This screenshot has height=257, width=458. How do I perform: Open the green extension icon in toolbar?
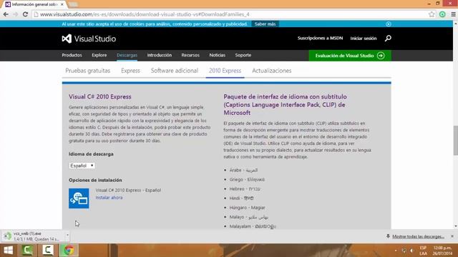tap(442, 14)
